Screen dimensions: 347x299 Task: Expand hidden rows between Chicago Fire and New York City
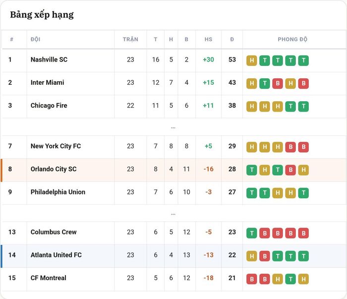(x=173, y=127)
